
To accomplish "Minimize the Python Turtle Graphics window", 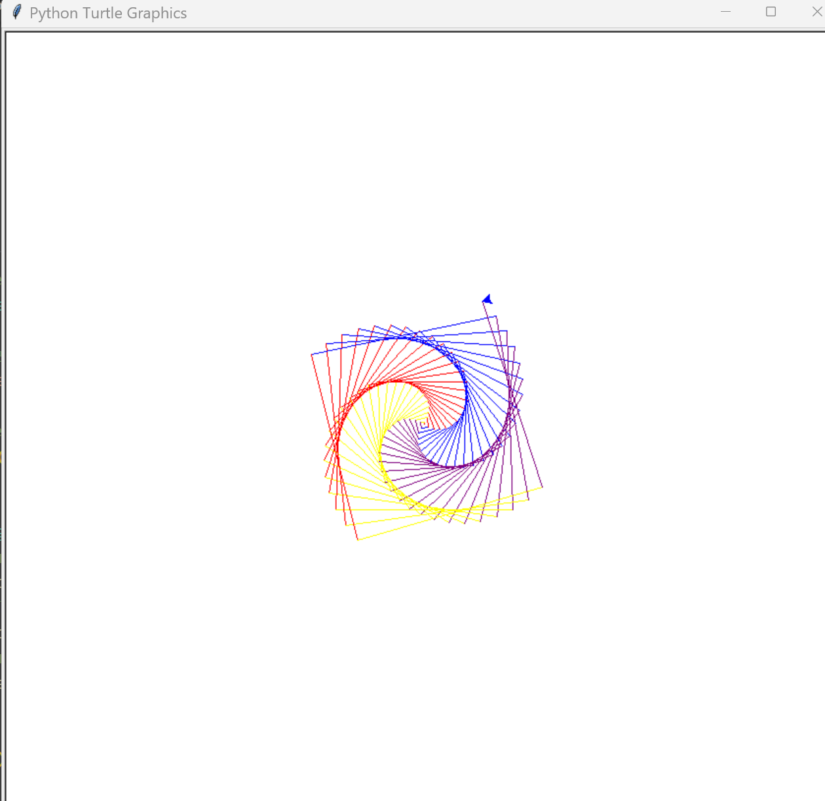I will pyautogui.click(x=725, y=12).
